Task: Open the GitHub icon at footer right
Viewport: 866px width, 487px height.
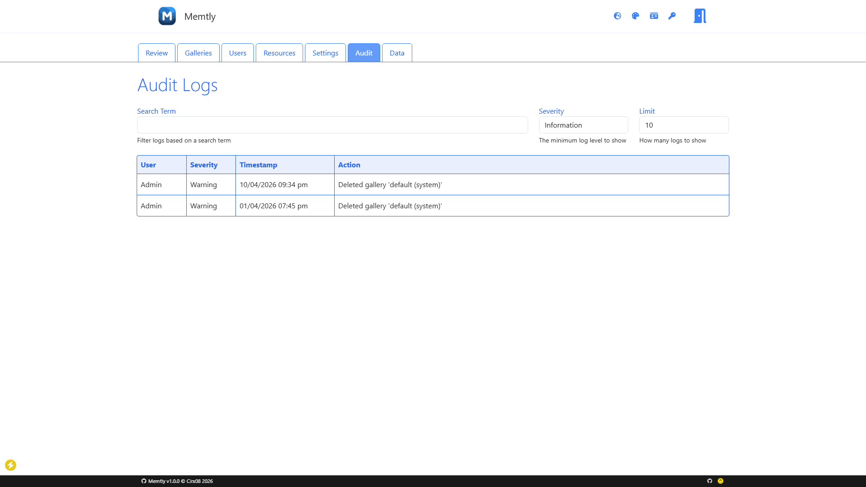Action: coord(709,481)
